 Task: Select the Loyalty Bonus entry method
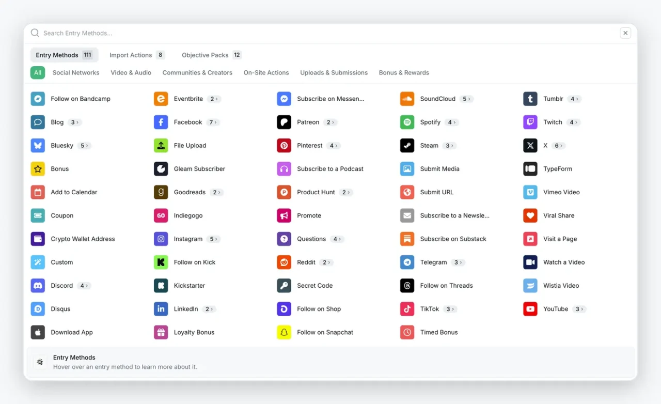click(184, 332)
